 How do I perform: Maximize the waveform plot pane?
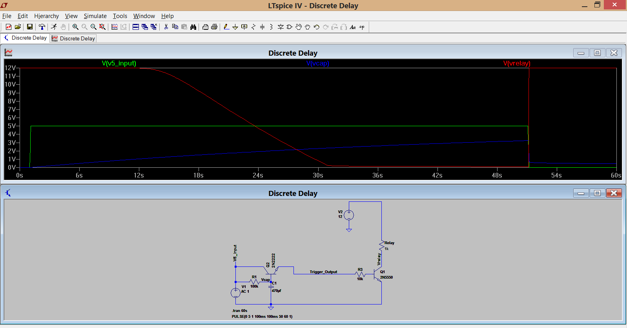click(597, 53)
